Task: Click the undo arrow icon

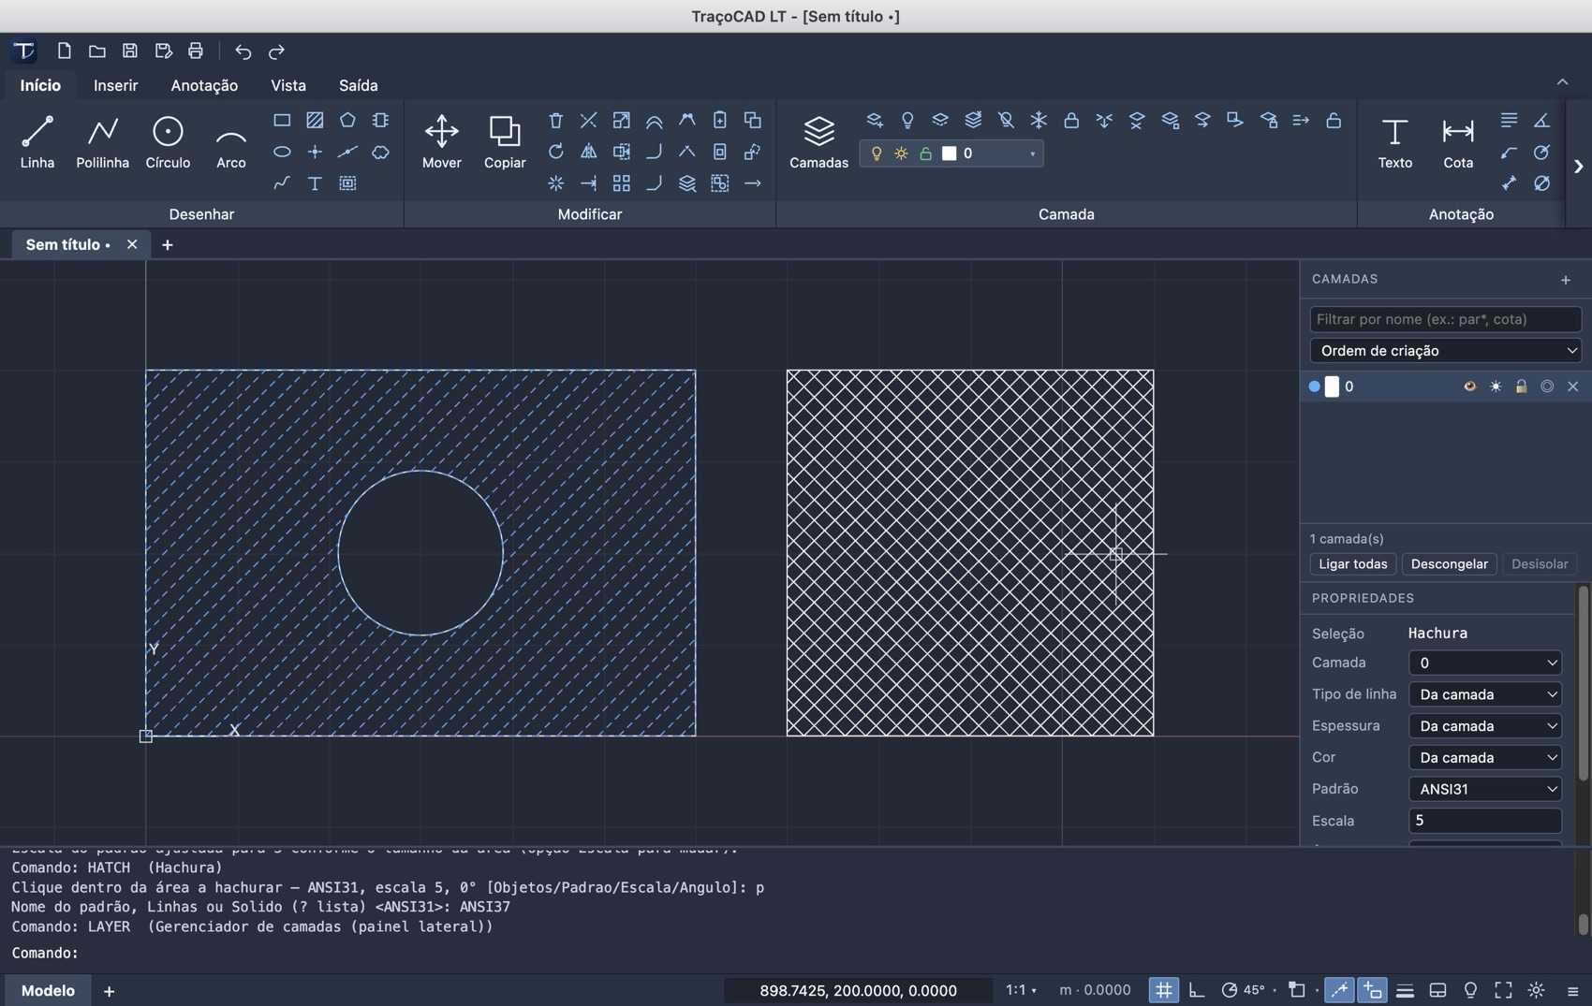Action: pos(243,51)
